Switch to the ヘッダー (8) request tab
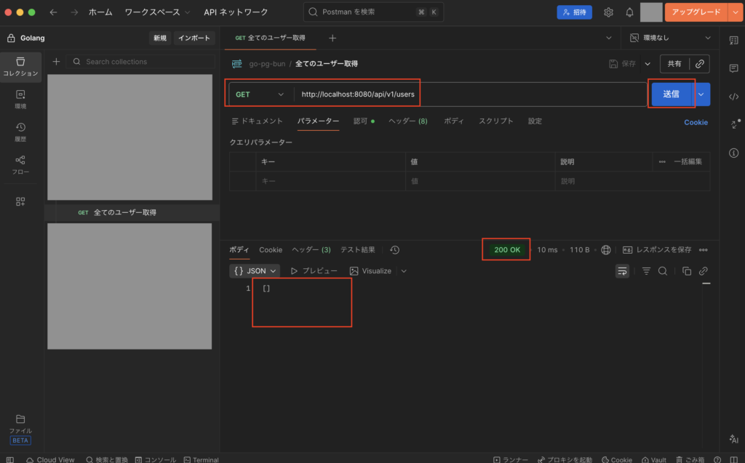Image resolution: width=745 pixels, height=463 pixels. pos(407,121)
